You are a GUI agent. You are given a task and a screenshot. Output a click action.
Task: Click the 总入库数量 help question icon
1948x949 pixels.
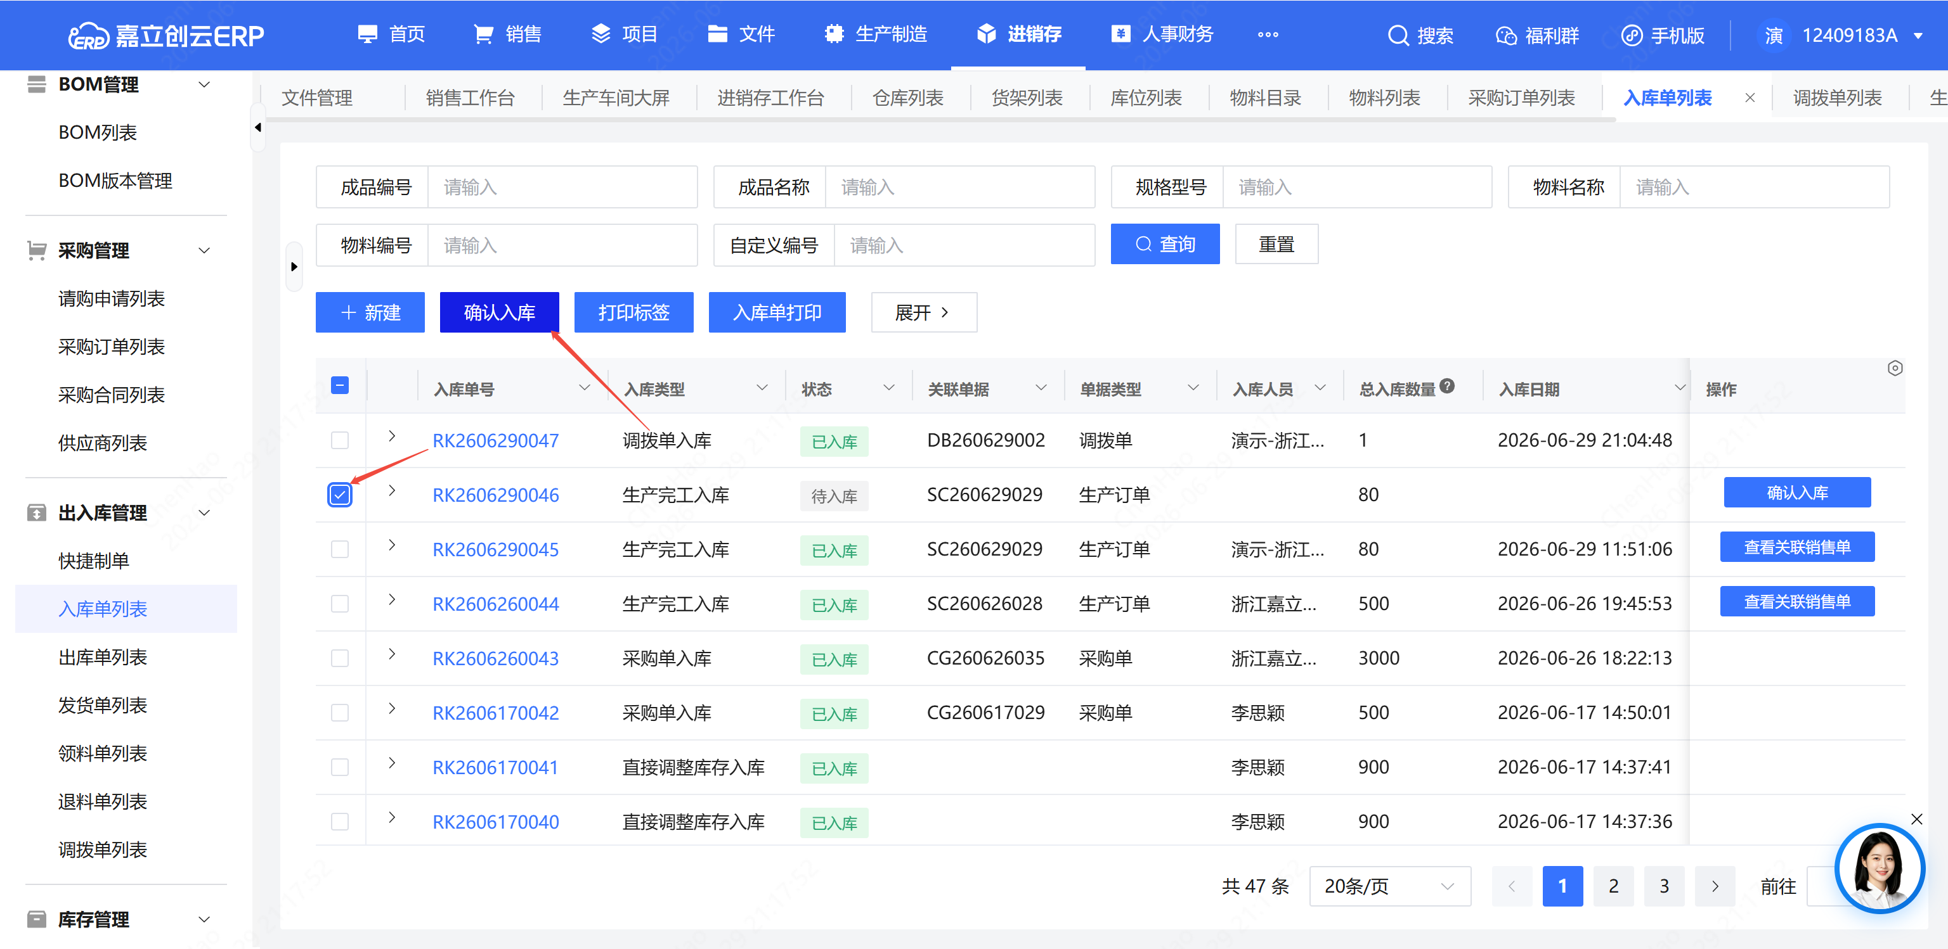(1446, 386)
